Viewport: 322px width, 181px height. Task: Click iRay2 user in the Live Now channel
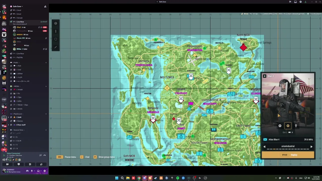(28, 27)
